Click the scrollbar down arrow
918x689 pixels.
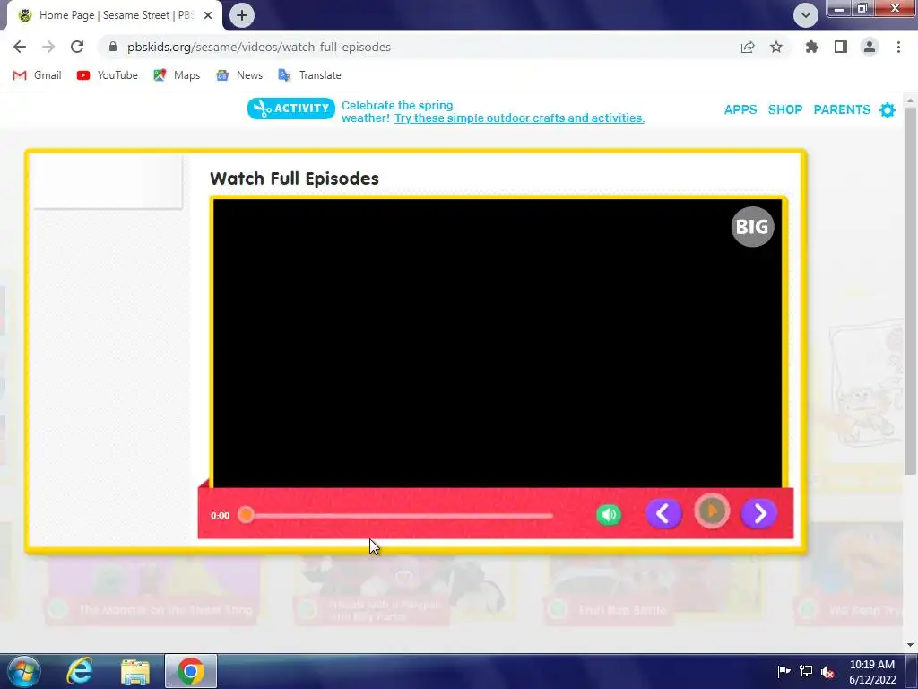point(911,644)
